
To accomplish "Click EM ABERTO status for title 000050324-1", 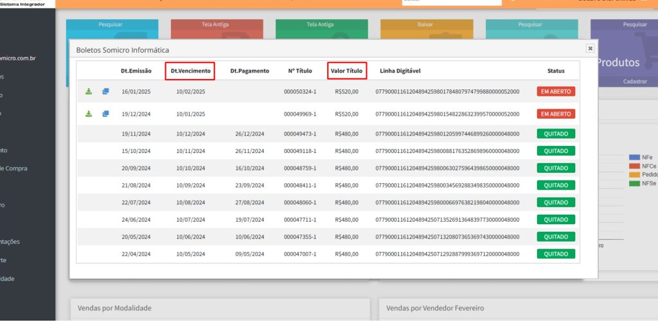I will (556, 91).
